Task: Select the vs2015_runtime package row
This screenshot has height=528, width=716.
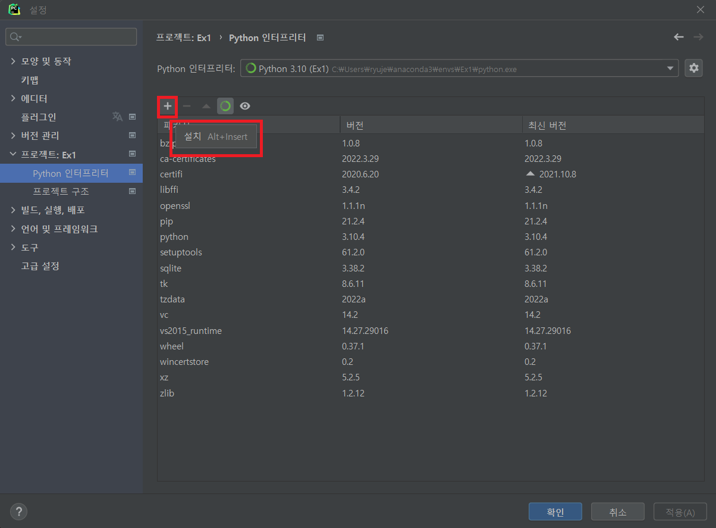Action: pos(431,330)
